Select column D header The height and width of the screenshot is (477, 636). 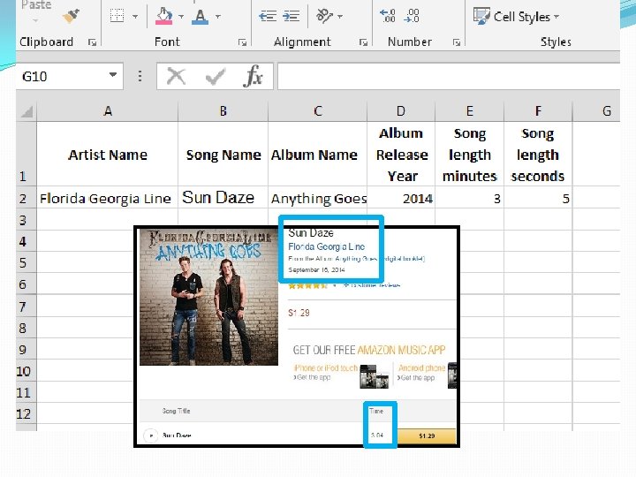401,111
